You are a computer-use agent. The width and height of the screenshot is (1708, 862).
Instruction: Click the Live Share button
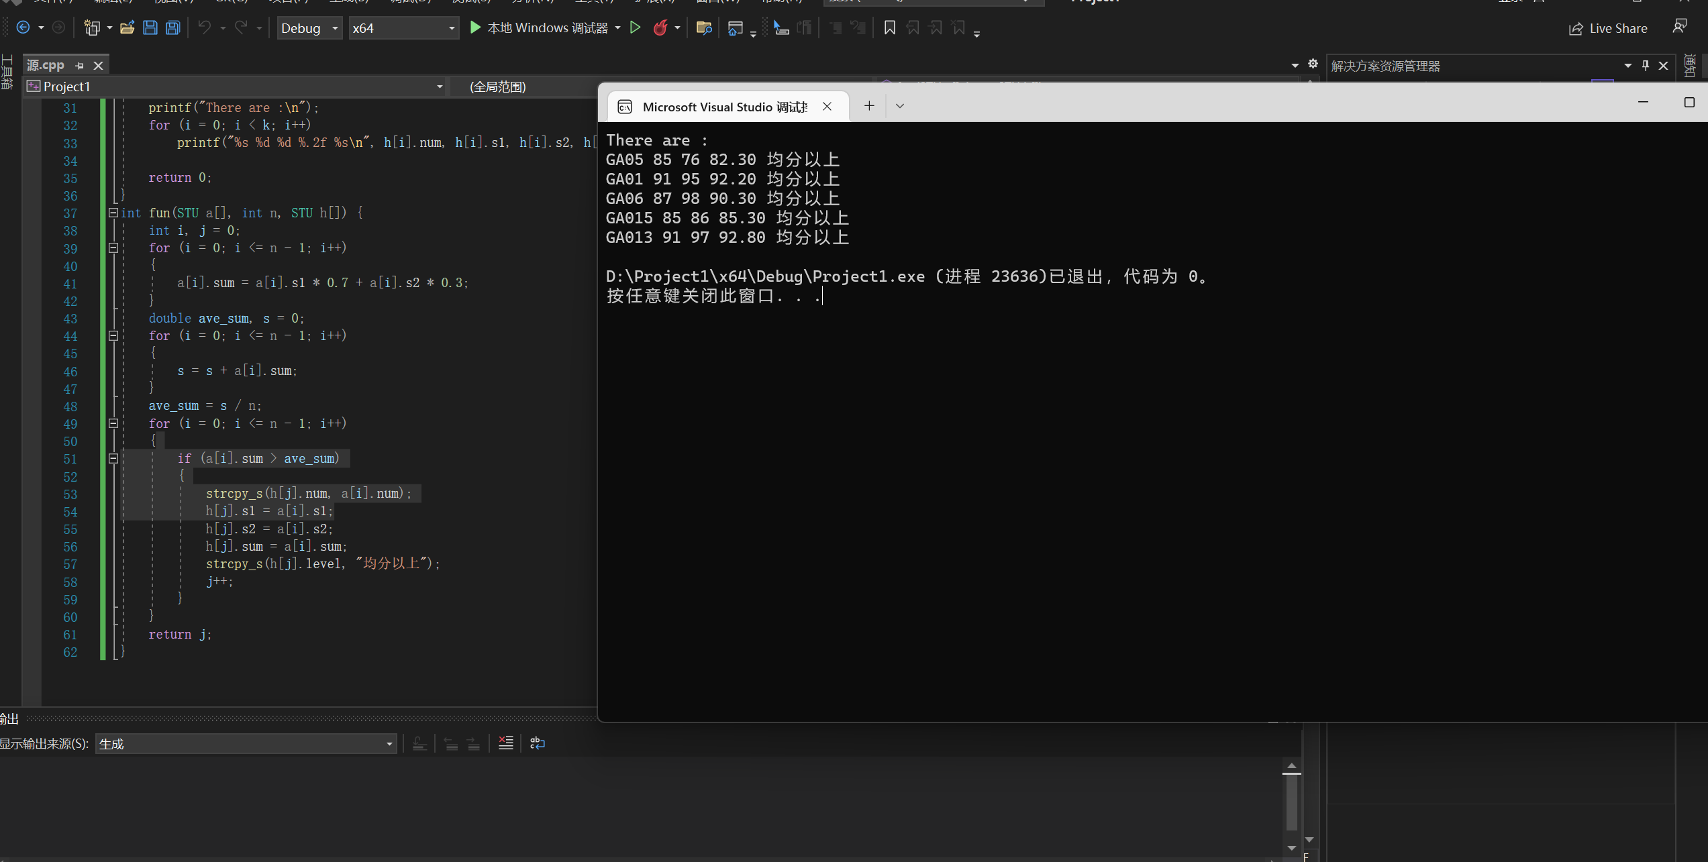1608,28
